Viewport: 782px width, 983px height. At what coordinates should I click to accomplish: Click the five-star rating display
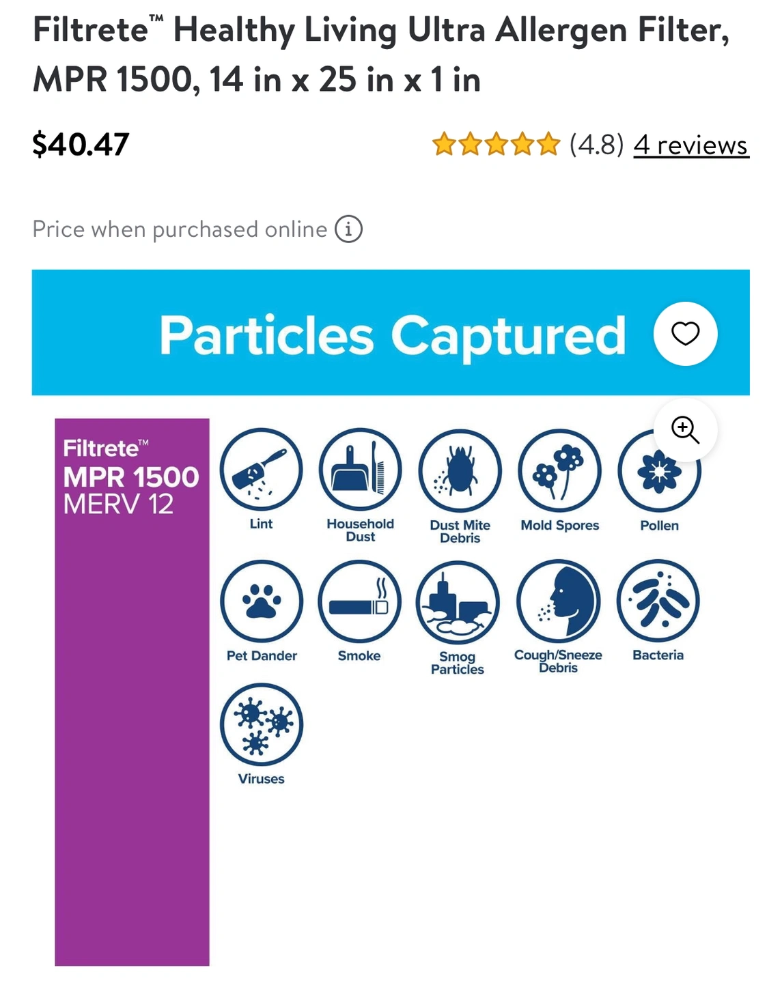click(496, 145)
